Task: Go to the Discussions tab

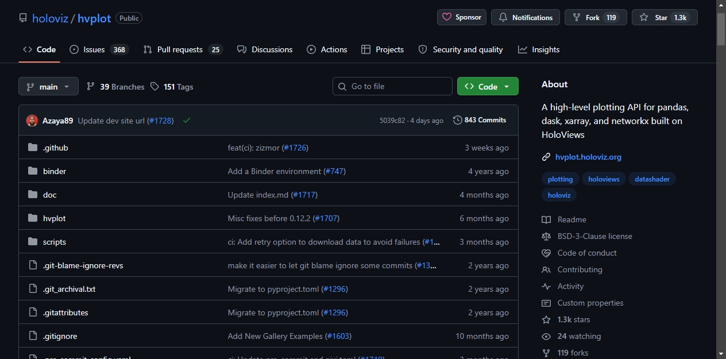Action: (265, 49)
